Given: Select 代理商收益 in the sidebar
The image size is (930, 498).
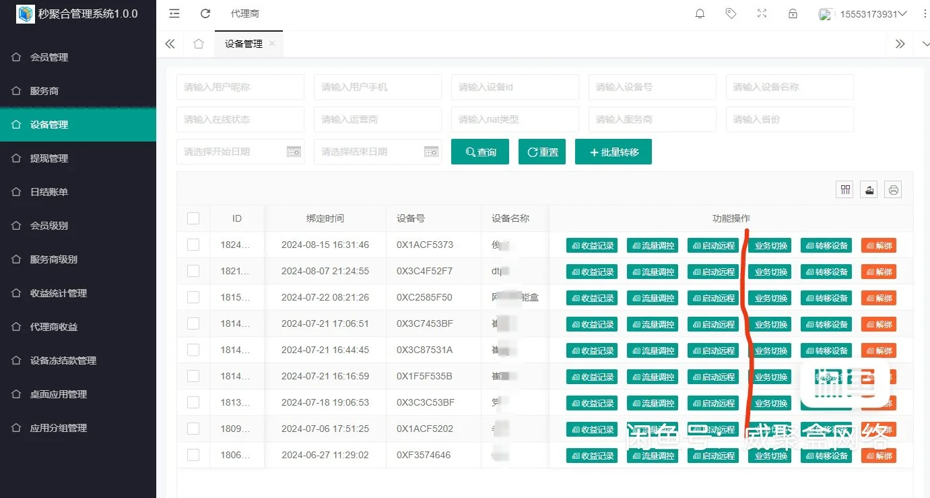Looking at the screenshot, I should click(x=78, y=327).
